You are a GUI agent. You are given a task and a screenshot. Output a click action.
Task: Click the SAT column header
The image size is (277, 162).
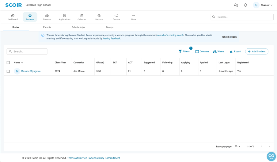[115, 63]
